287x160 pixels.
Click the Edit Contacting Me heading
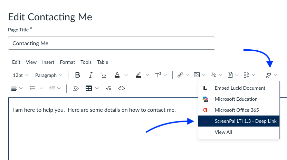pyautogui.click(x=50, y=17)
